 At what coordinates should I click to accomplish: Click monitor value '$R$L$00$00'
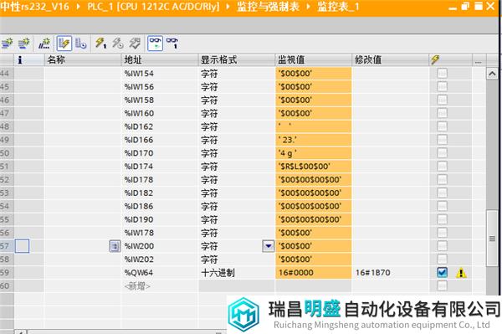pos(314,167)
